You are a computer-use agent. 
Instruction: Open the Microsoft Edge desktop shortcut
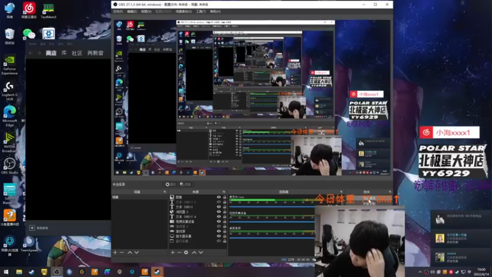click(9, 116)
